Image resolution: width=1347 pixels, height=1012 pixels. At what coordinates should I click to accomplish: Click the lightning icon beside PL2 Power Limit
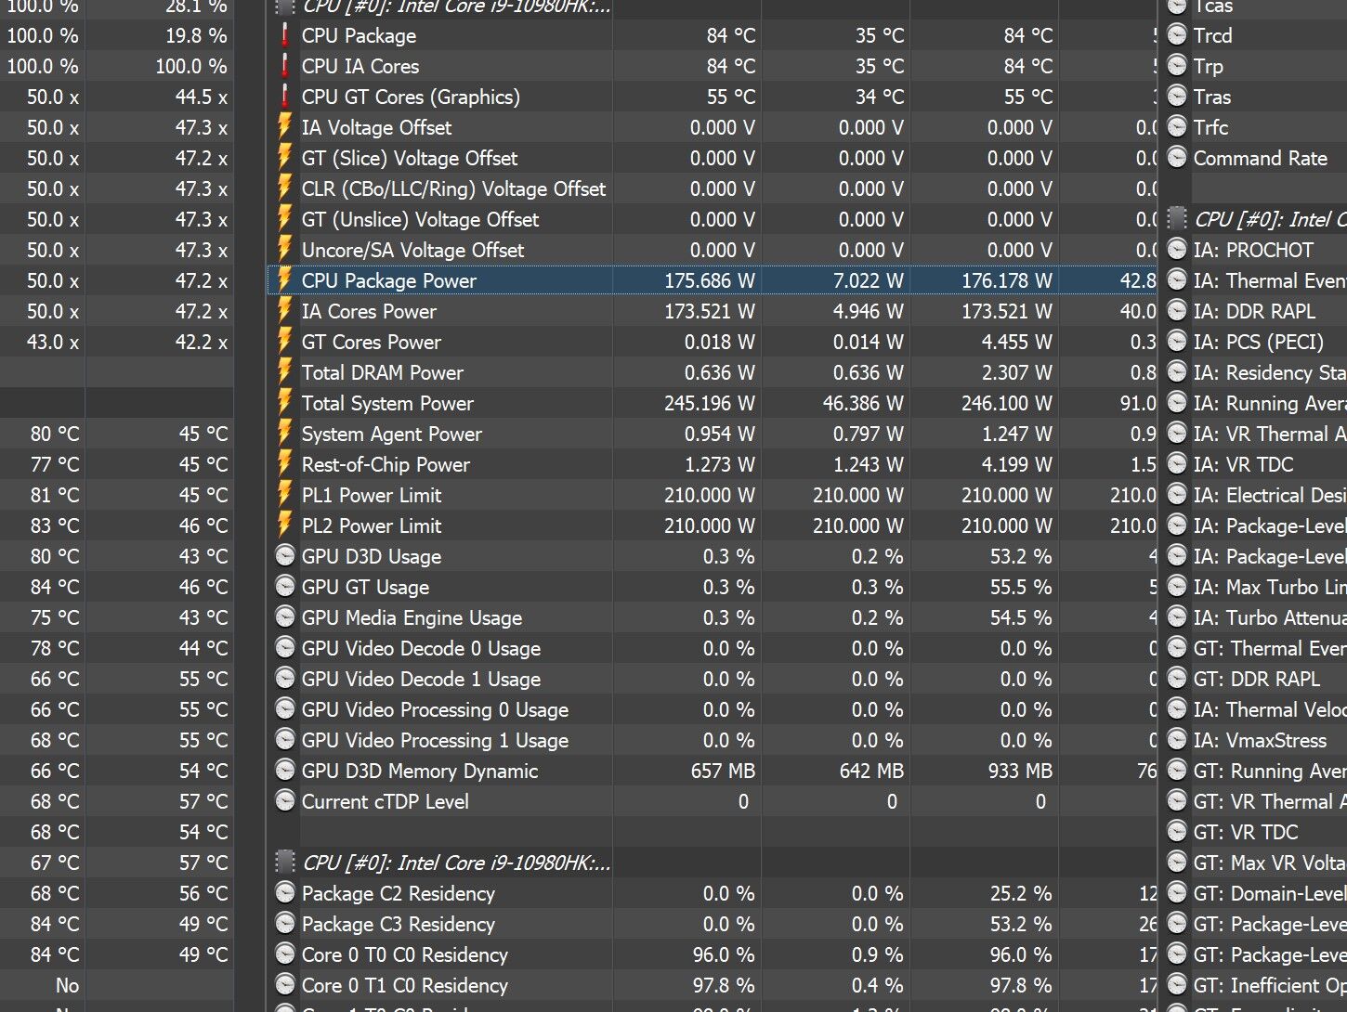[285, 525]
